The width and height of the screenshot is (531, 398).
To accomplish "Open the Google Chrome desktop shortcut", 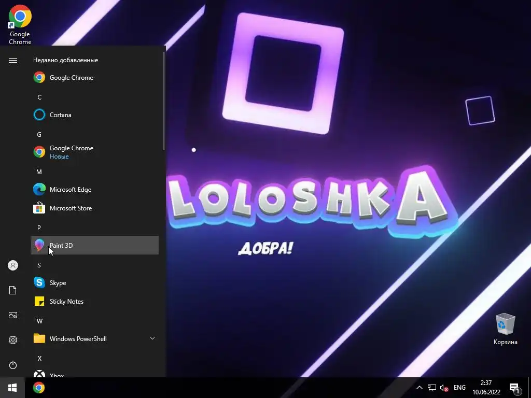I will [x=20, y=25].
